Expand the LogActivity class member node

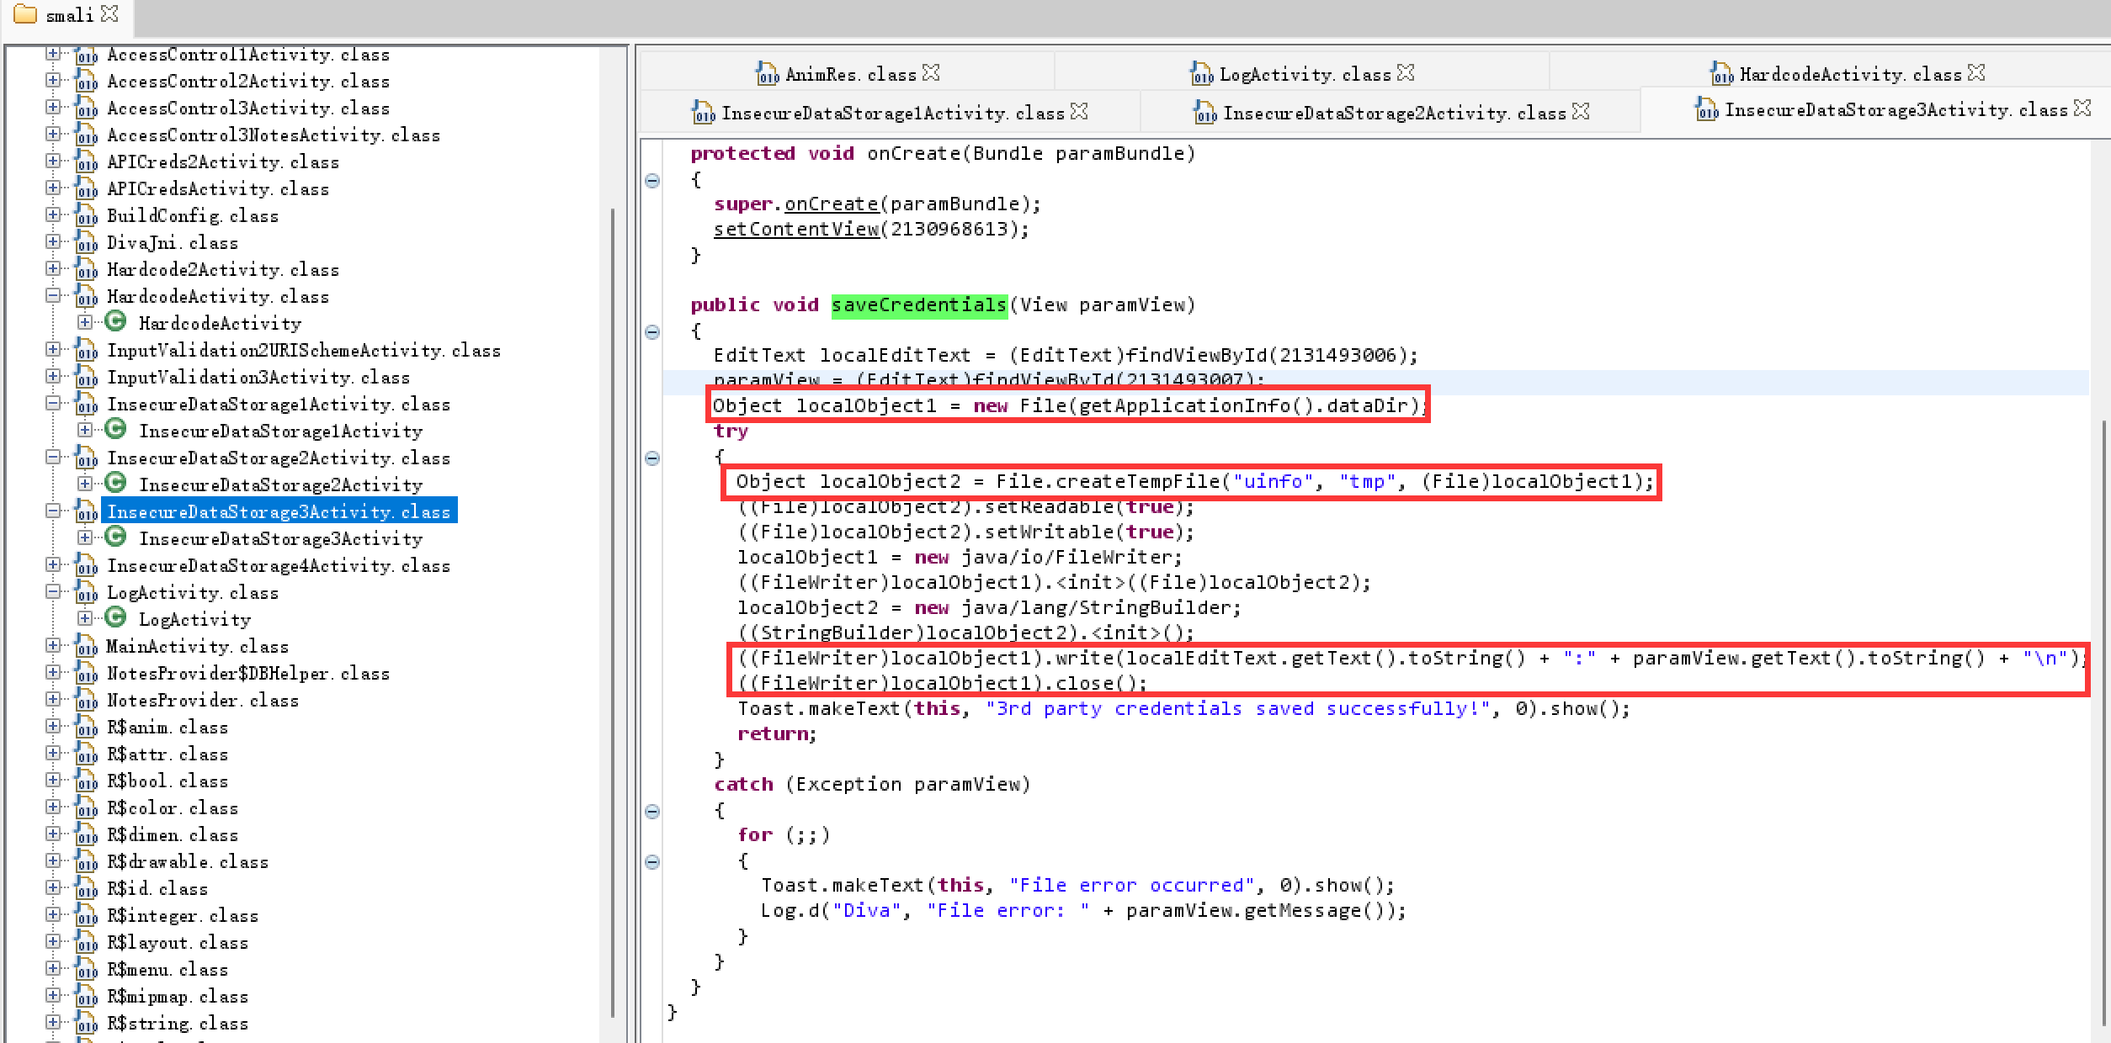[85, 618]
